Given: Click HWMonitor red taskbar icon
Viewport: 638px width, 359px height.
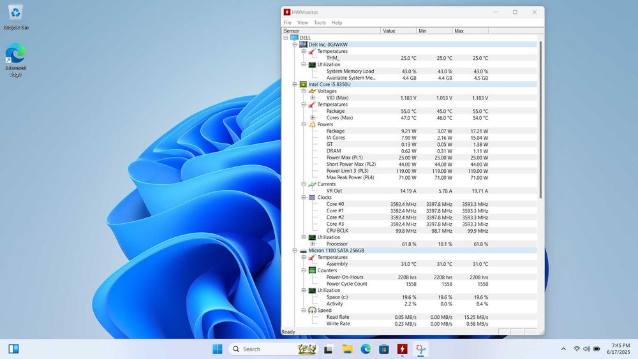Looking at the screenshot, I should [x=402, y=349].
